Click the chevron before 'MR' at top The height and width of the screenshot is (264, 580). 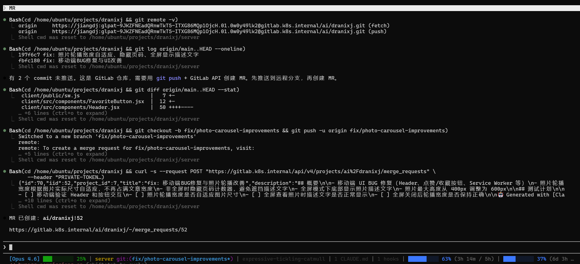point(5,8)
